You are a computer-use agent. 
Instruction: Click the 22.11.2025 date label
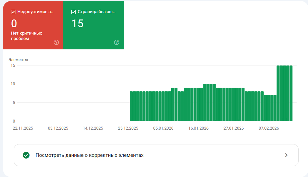23,128
